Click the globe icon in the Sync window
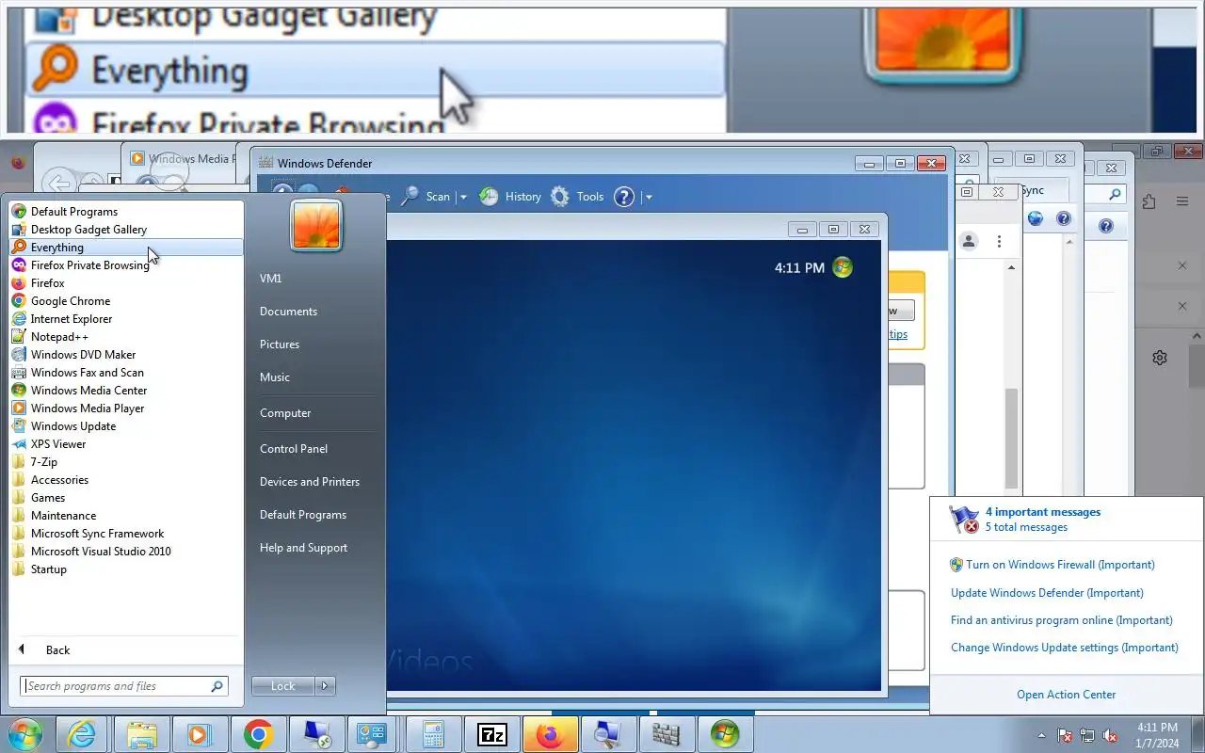The width and height of the screenshot is (1205, 753). (x=1036, y=218)
